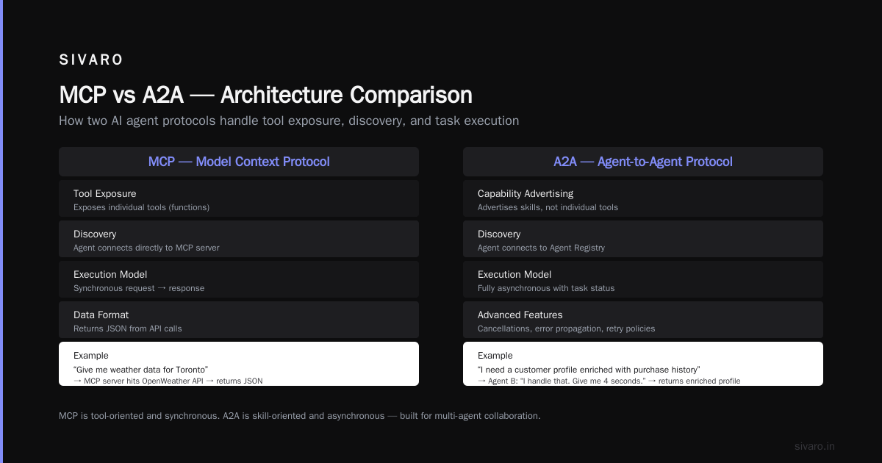Click the MCP — Model Context Protocol header

click(x=239, y=162)
